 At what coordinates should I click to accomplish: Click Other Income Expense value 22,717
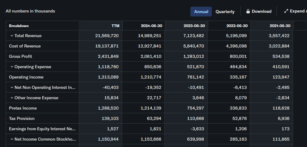(154, 98)
